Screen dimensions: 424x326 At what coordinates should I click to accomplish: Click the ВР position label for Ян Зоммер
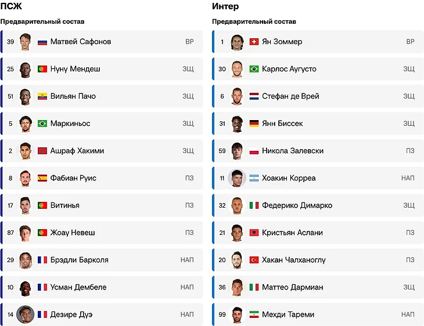tap(410, 42)
